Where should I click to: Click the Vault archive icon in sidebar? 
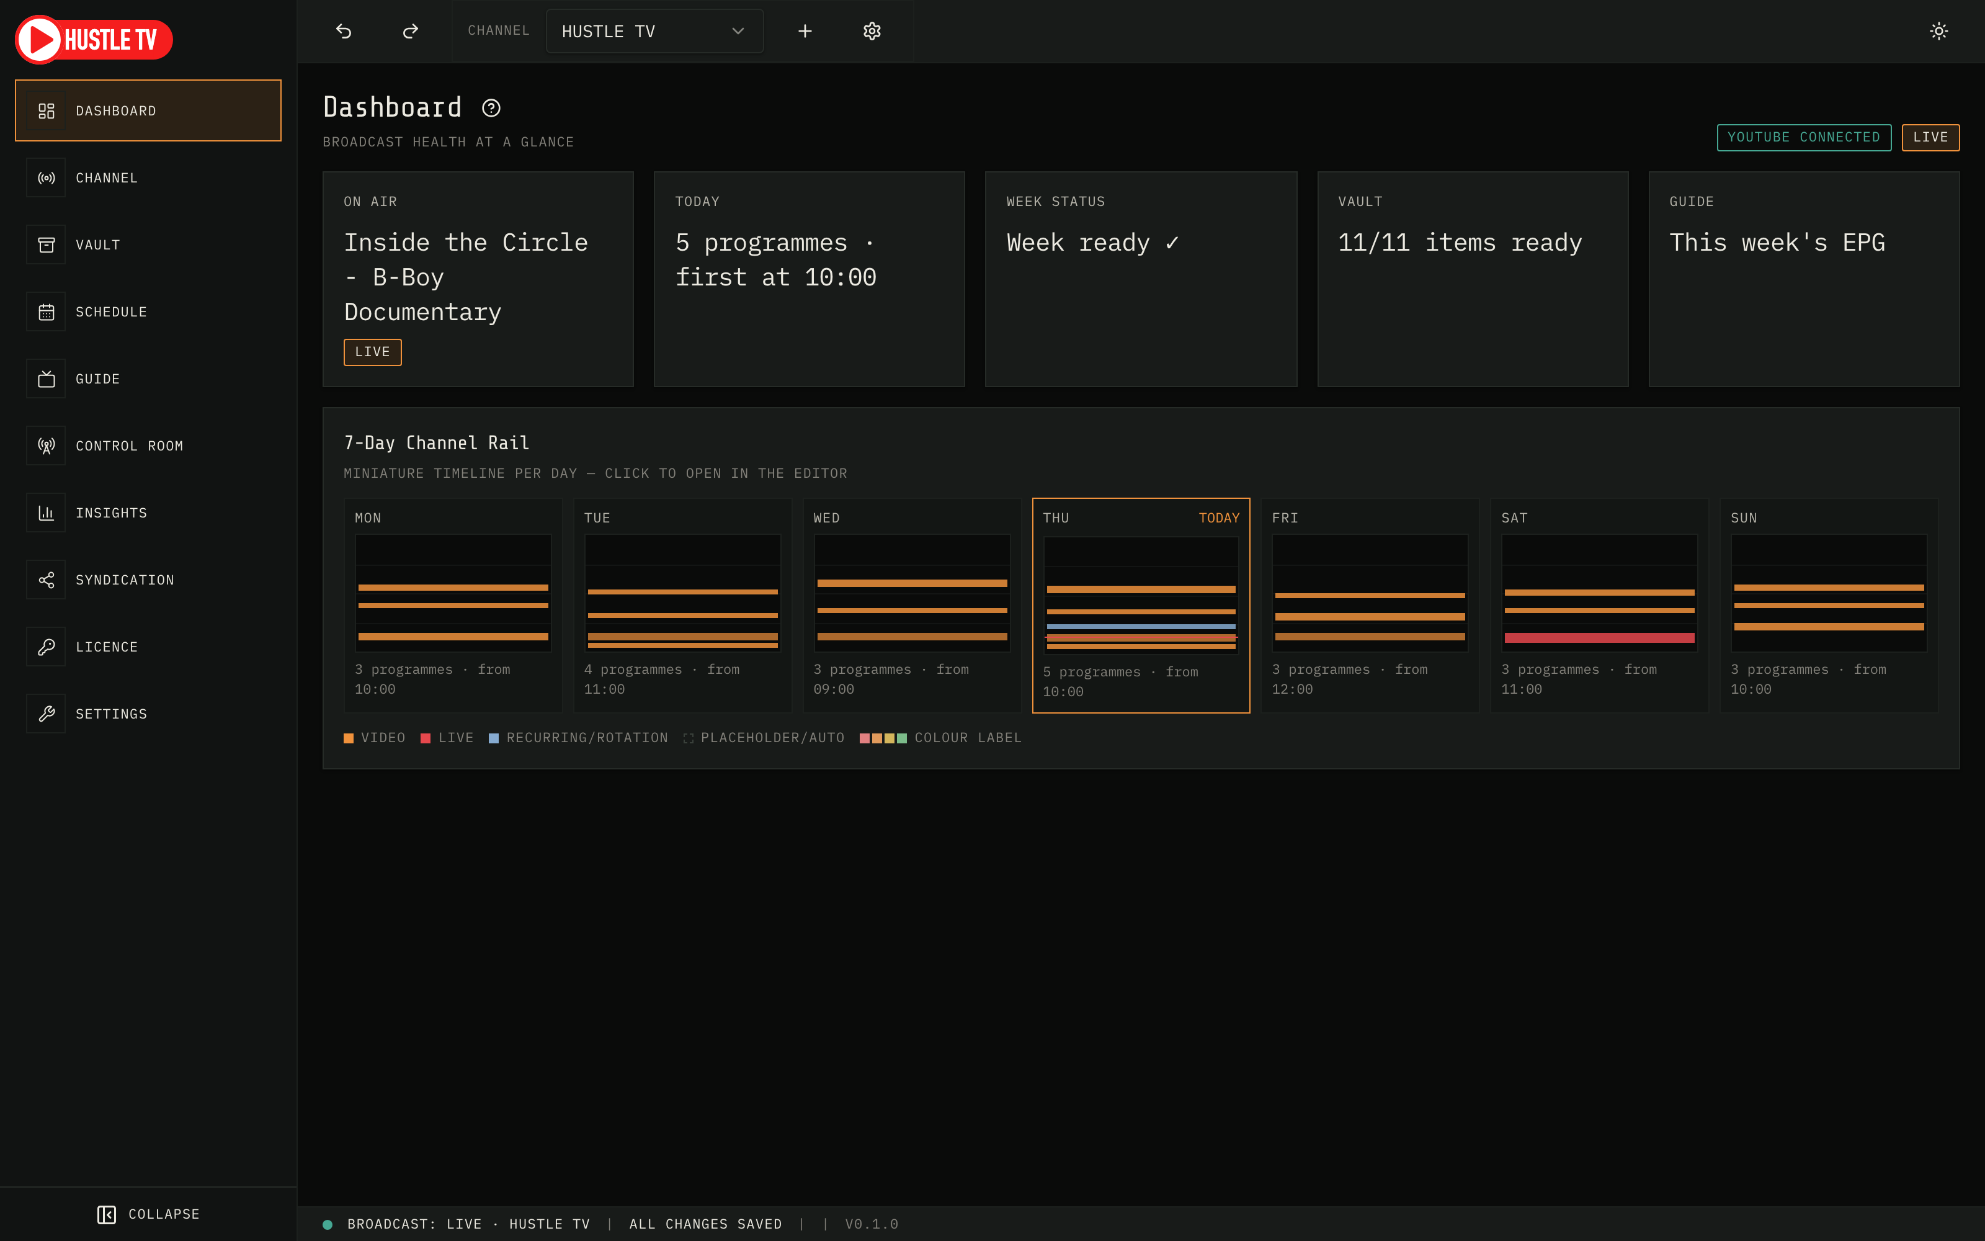tap(46, 244)
